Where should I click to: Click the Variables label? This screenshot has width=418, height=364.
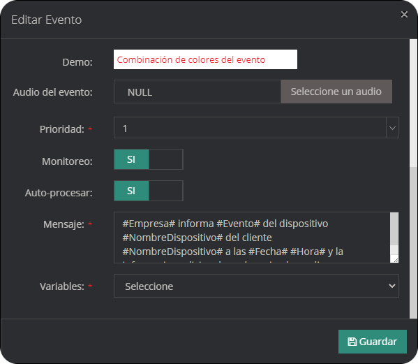[62, 286]
